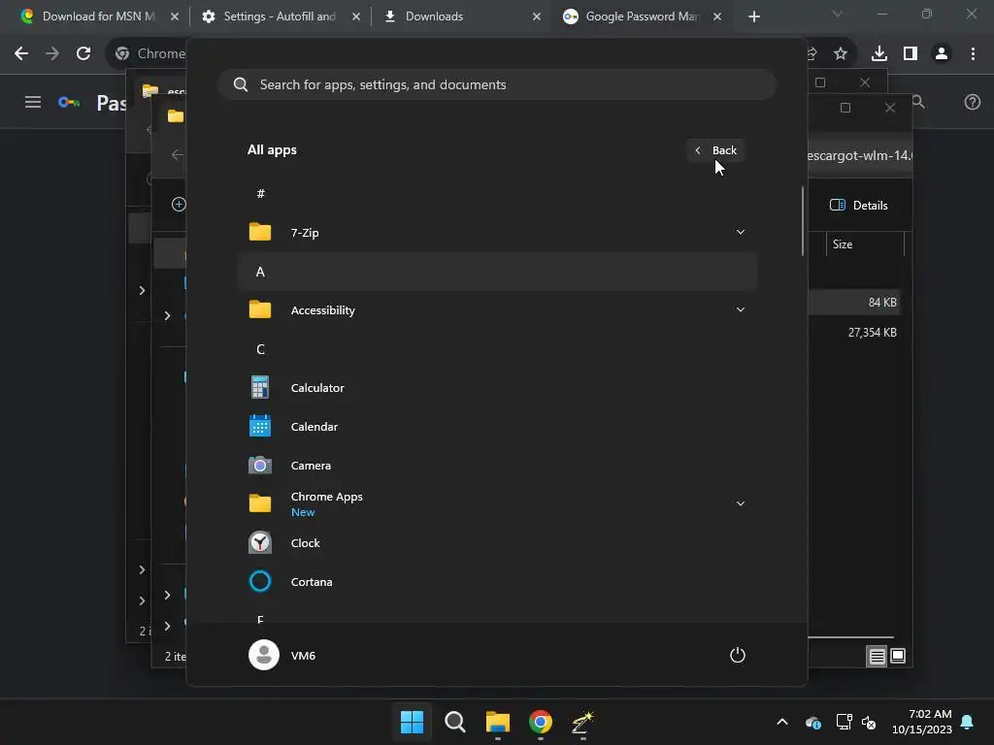
Task: Go back in Chrome navigation
Action: (21, 54)
